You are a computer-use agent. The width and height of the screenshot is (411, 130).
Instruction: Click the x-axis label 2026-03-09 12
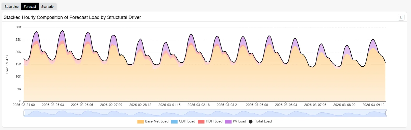[373, 105]
